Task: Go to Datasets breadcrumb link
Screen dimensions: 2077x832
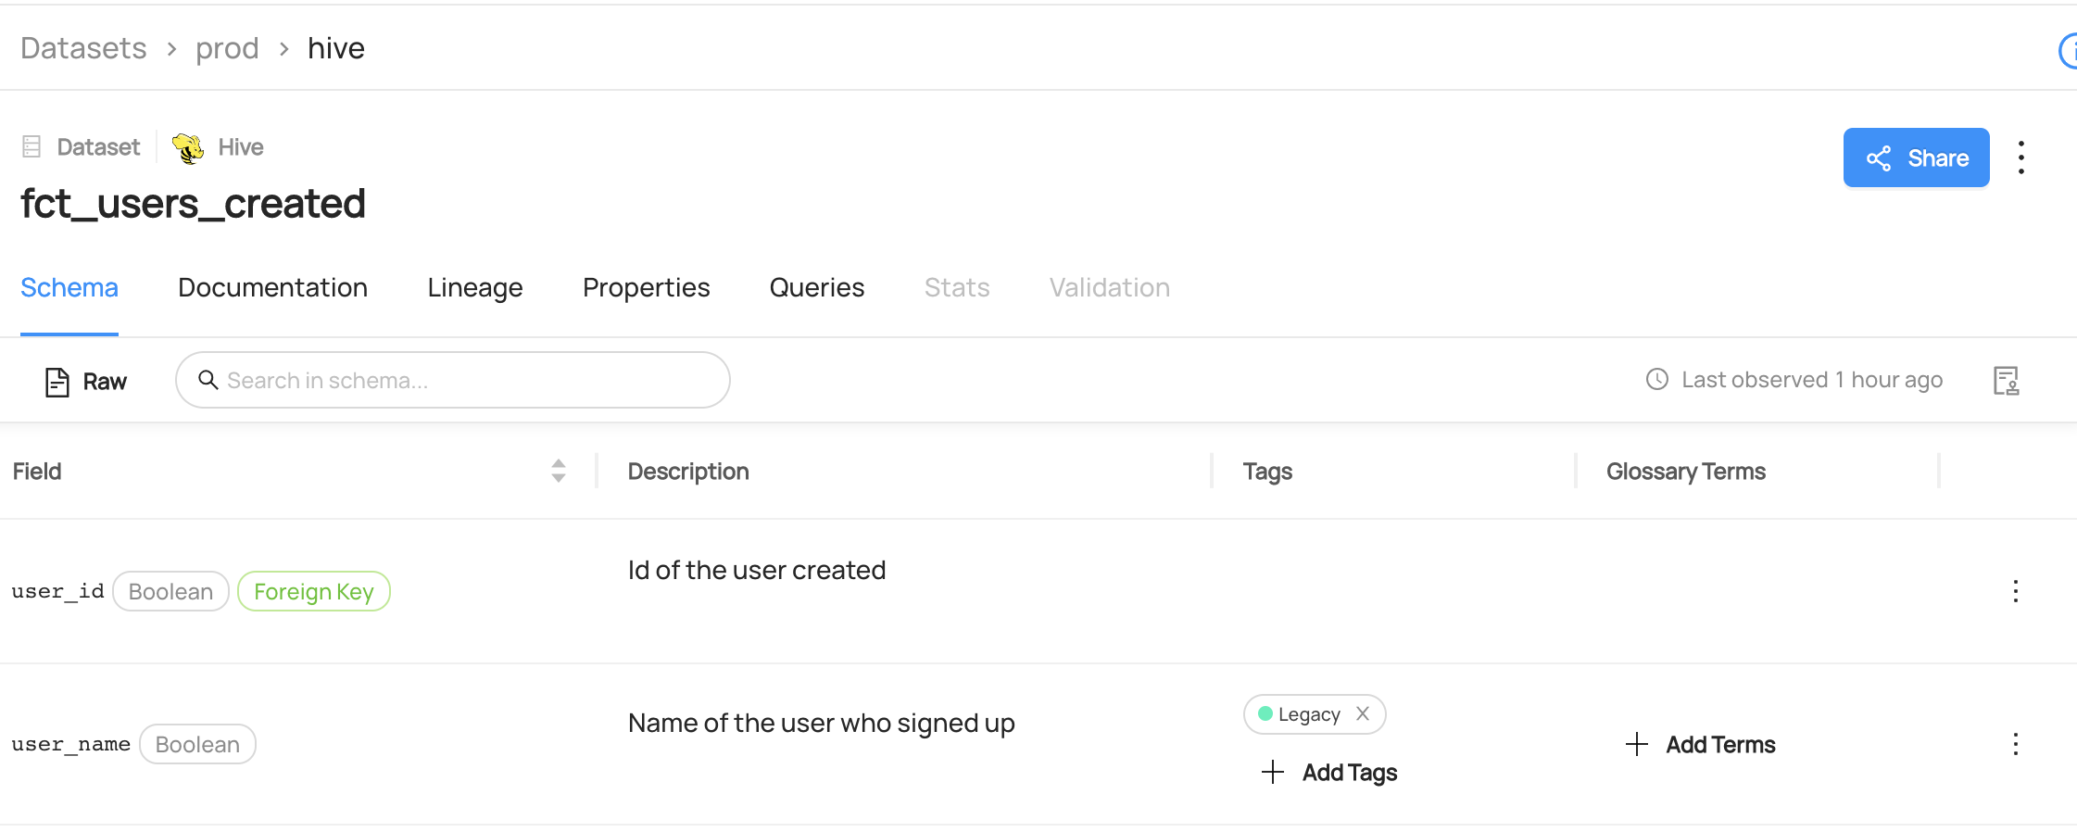Action: click(83, 48)
